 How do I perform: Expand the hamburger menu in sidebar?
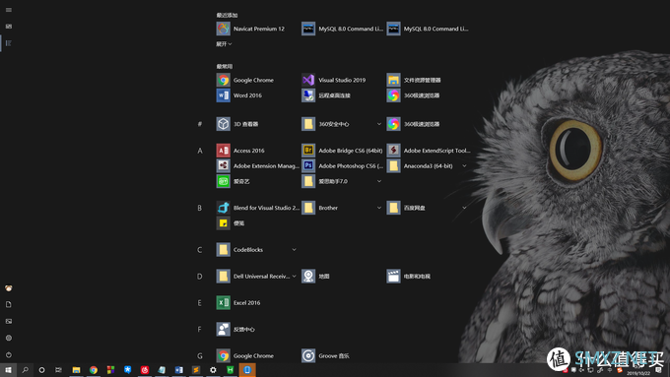point(9,10)
